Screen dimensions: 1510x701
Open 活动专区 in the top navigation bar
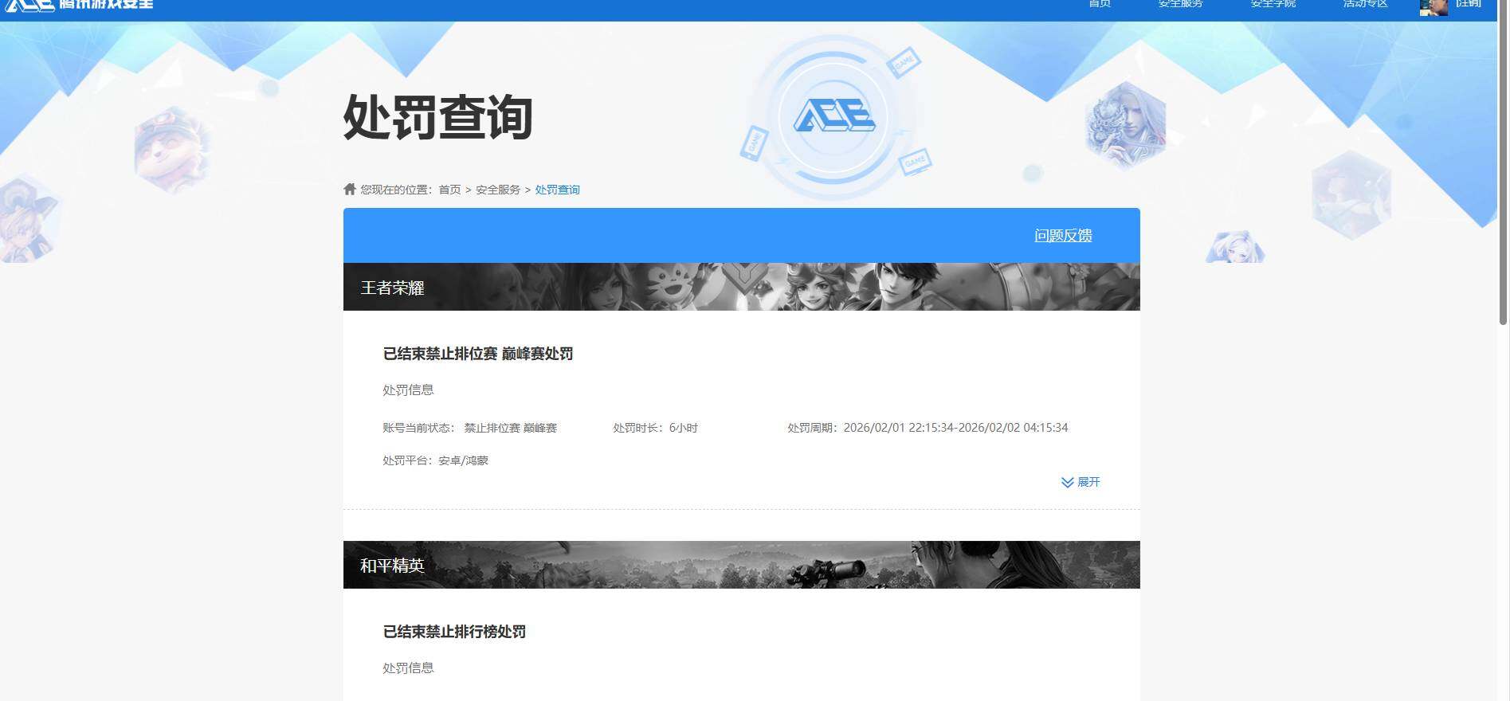(1366, 4)
